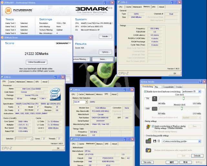Click the CPU-Z title icon of the Mainboard window
Screen dimensions: 207x166
pyautogui.click(x=72, y=139)
